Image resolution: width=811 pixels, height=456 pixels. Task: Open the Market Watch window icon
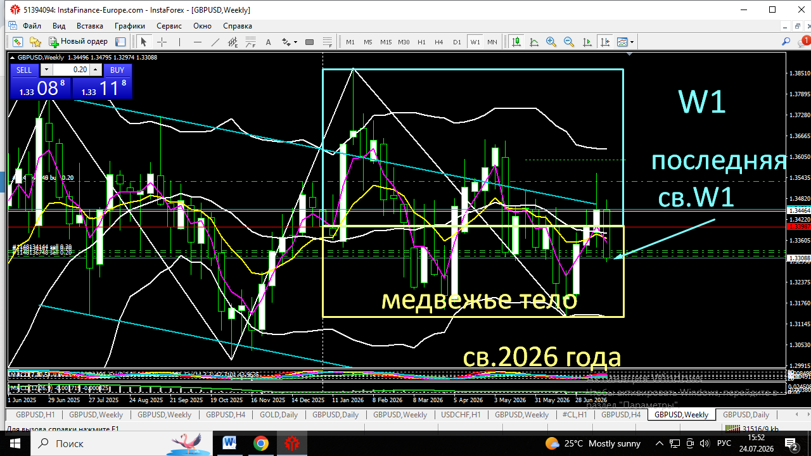point(17,42)
